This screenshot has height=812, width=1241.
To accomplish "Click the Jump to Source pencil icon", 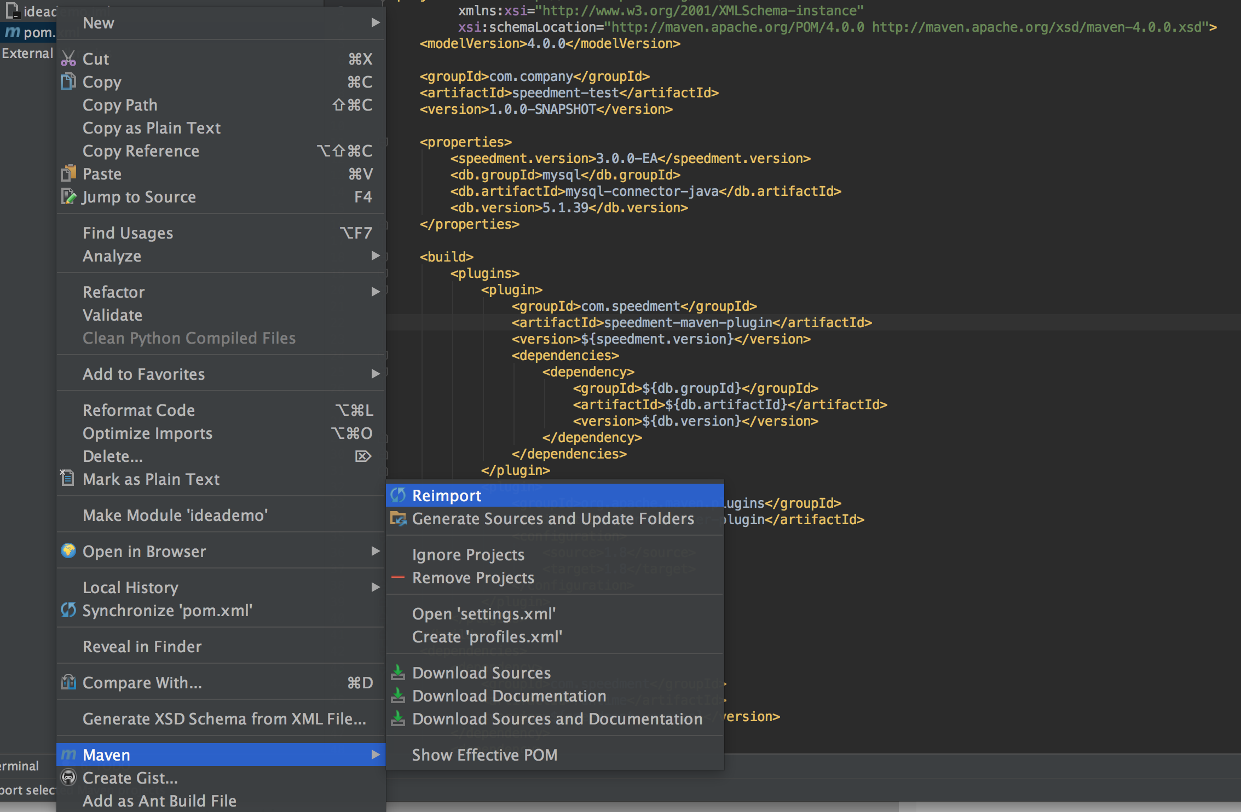I will coord(68,196).
